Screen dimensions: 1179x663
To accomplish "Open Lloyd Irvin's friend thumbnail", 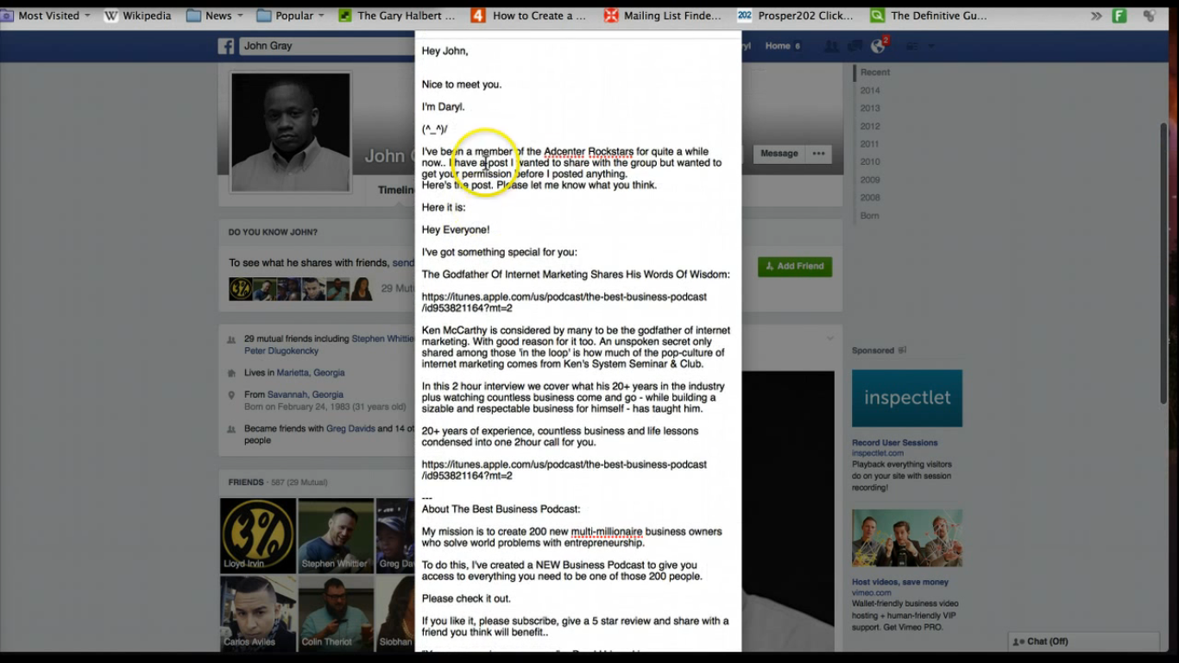I will coord(258,536).
